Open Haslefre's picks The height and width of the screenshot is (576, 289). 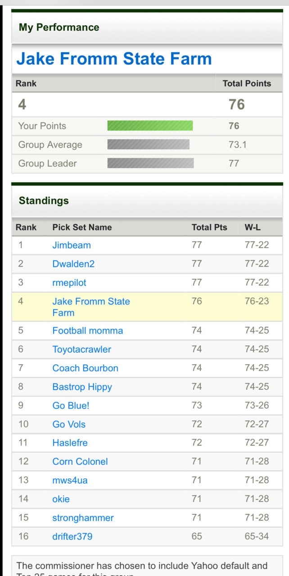click(70, 443)
